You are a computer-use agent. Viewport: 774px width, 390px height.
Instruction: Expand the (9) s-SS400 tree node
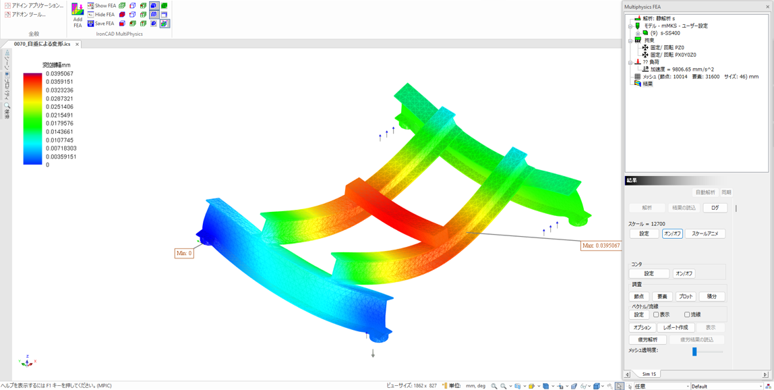pos(638,33)
